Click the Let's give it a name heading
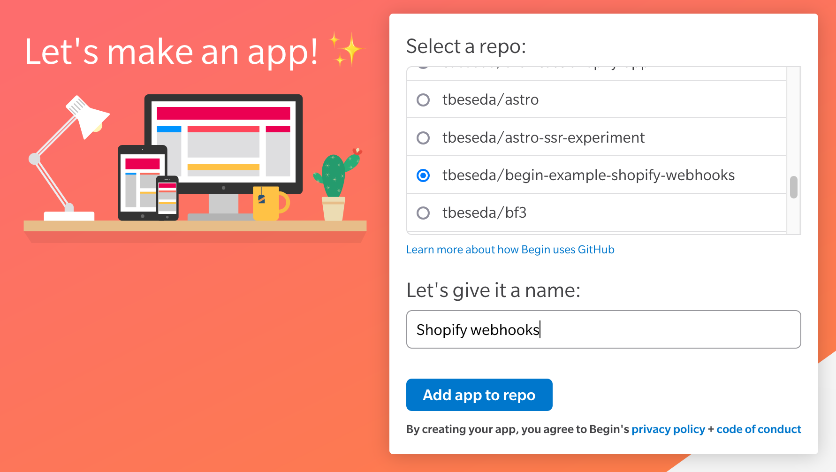836x472 pixels. (493, 290)
